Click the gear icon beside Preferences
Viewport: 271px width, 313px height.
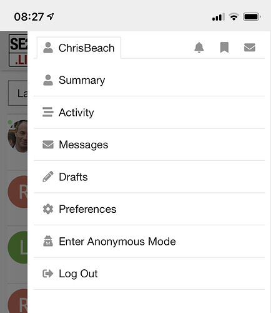coord(48,209)
